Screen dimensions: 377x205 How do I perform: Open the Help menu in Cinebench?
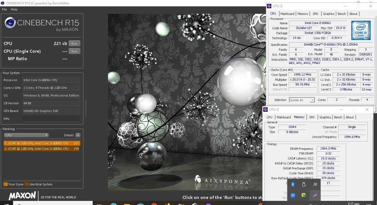(x=14, y=9)
